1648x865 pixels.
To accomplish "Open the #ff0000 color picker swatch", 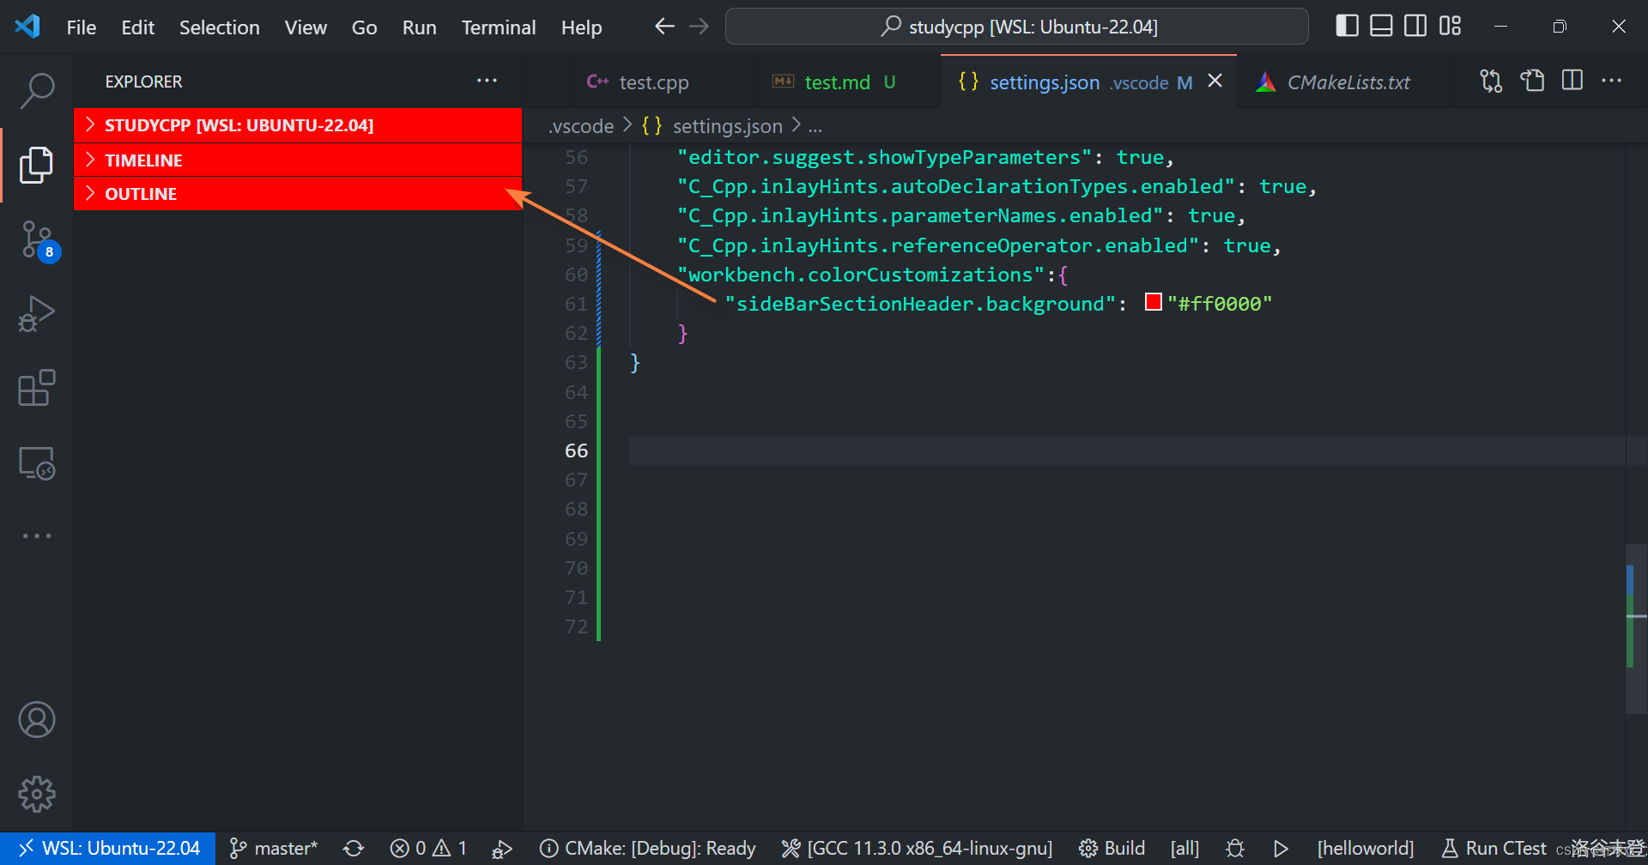I will pos(1153,302).
